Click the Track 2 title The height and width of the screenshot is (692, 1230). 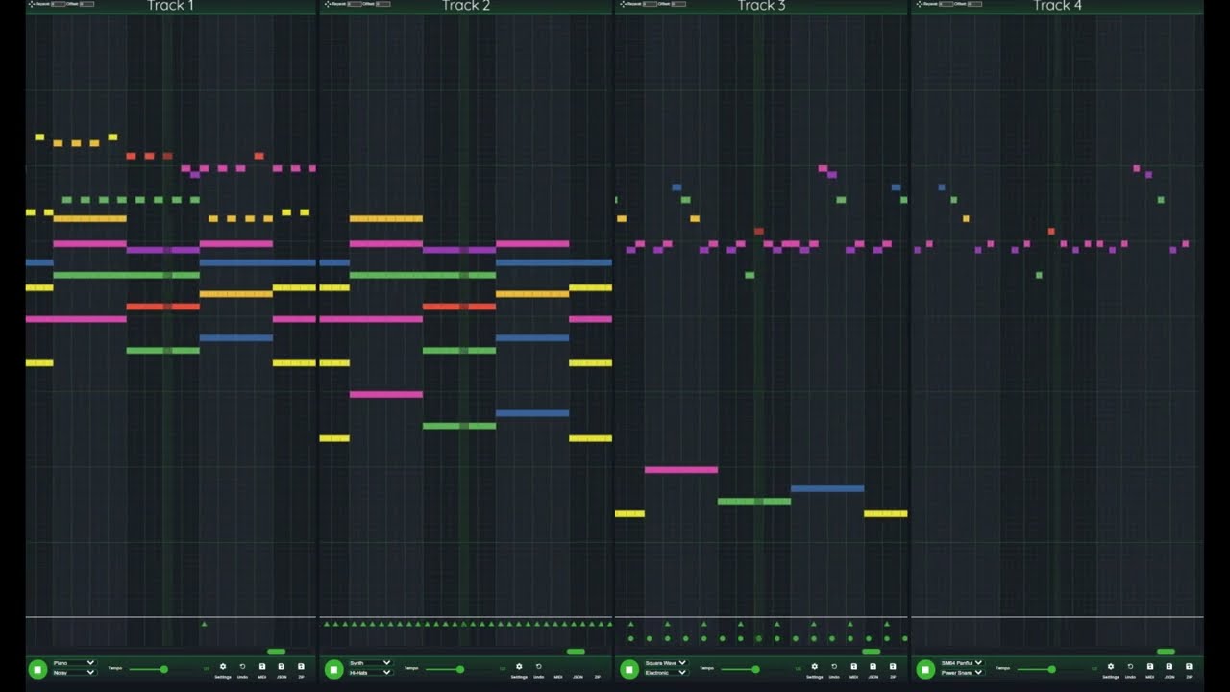tap(466, 6)
